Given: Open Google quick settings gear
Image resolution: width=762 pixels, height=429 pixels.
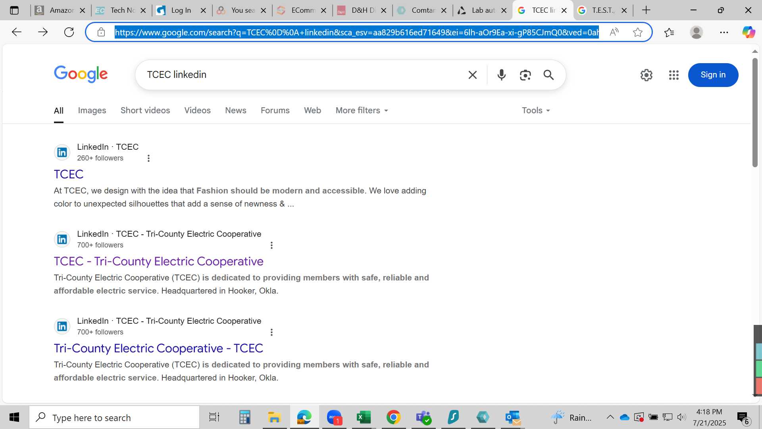Looking at the screenshot, I should pyautogui.click(x=646, y=75).
